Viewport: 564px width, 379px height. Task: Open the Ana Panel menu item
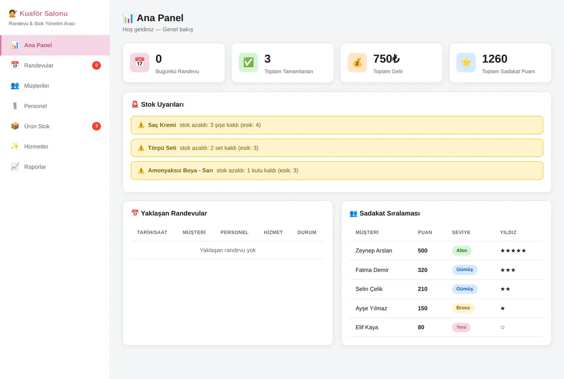click(55, 45)
